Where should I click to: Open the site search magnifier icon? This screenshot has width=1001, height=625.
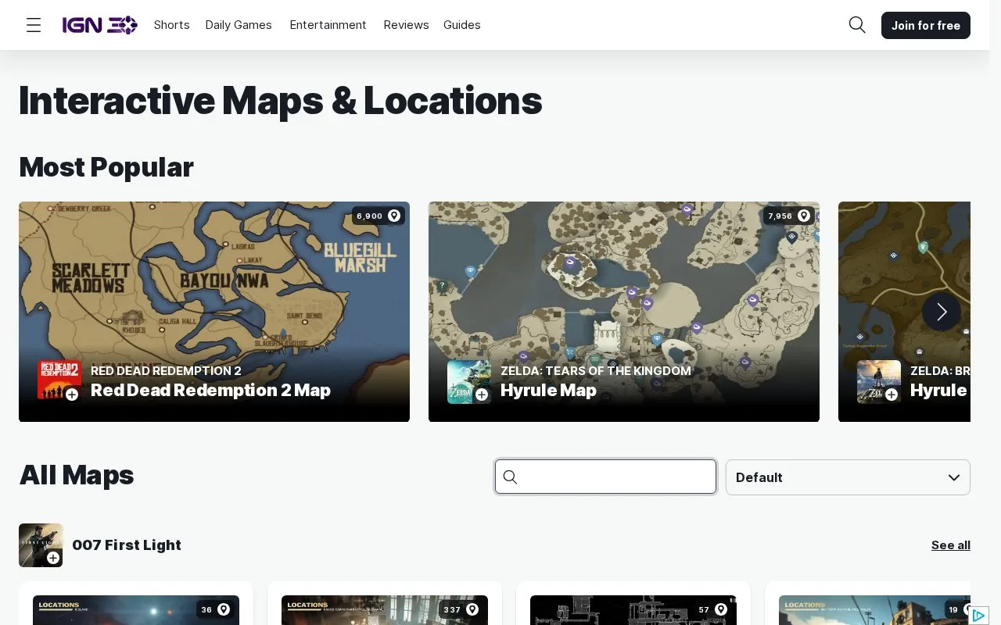(x=857, y=25)
